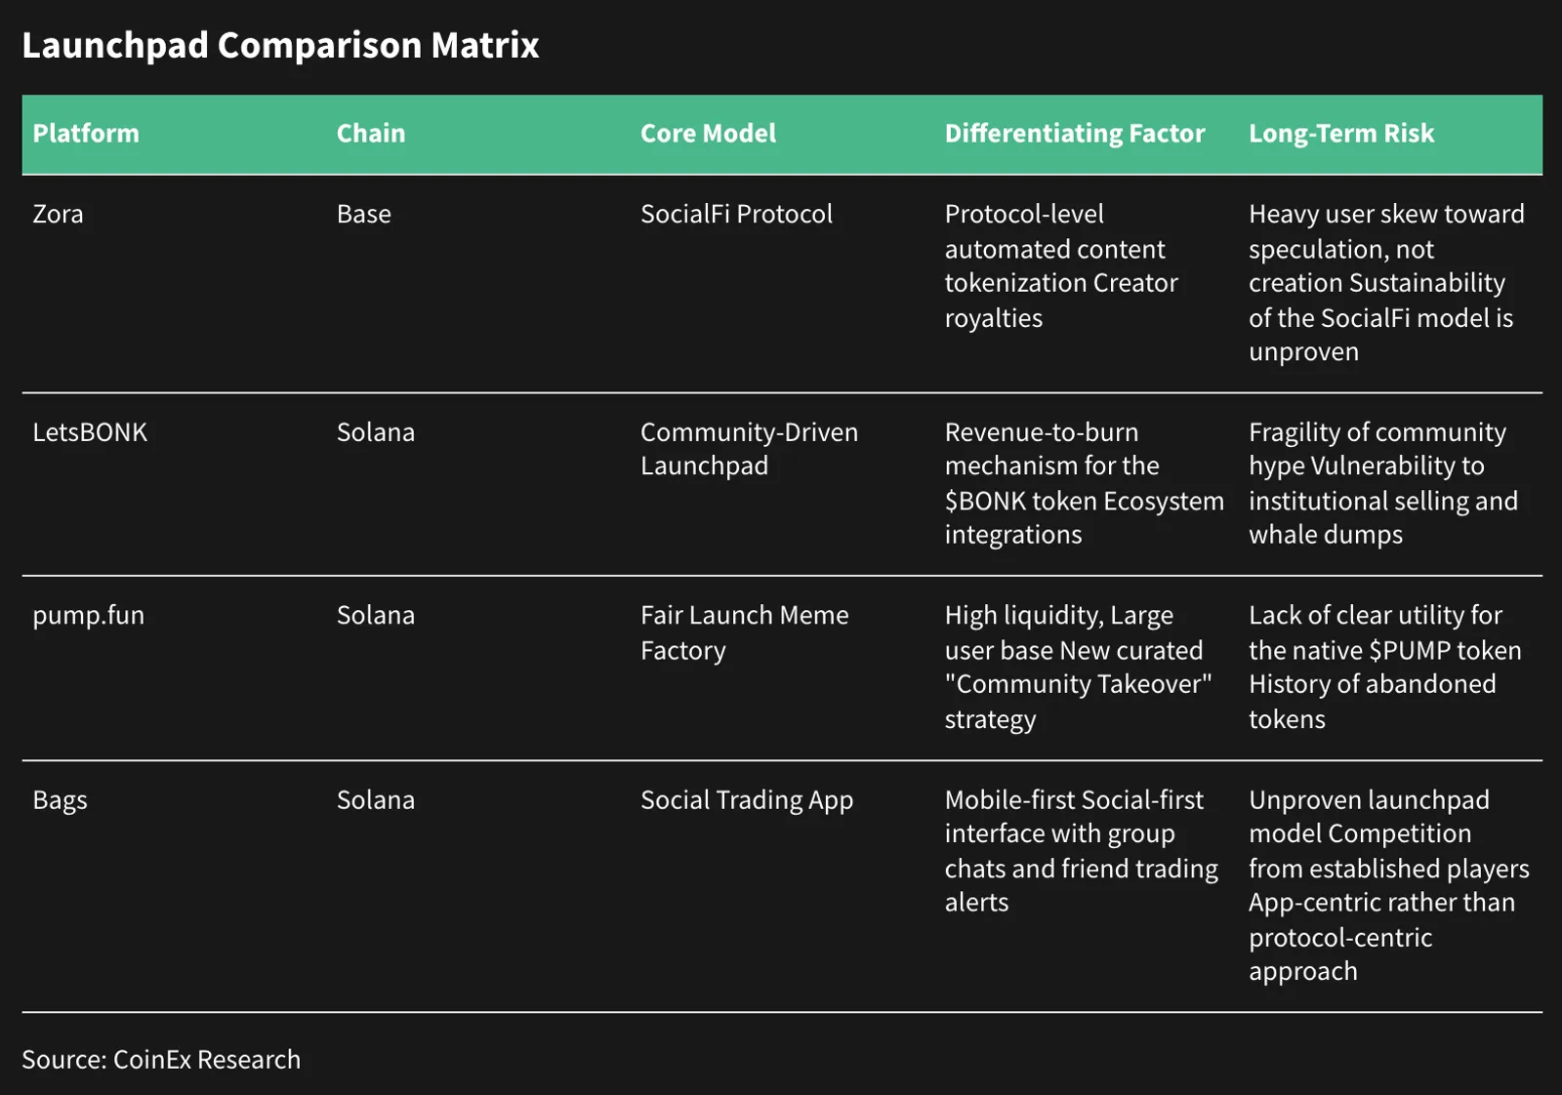Viewport: 1562px width, 1095px height.
Task: Click the SocialFi Protocol cell
Action: (x=736, y=214)
